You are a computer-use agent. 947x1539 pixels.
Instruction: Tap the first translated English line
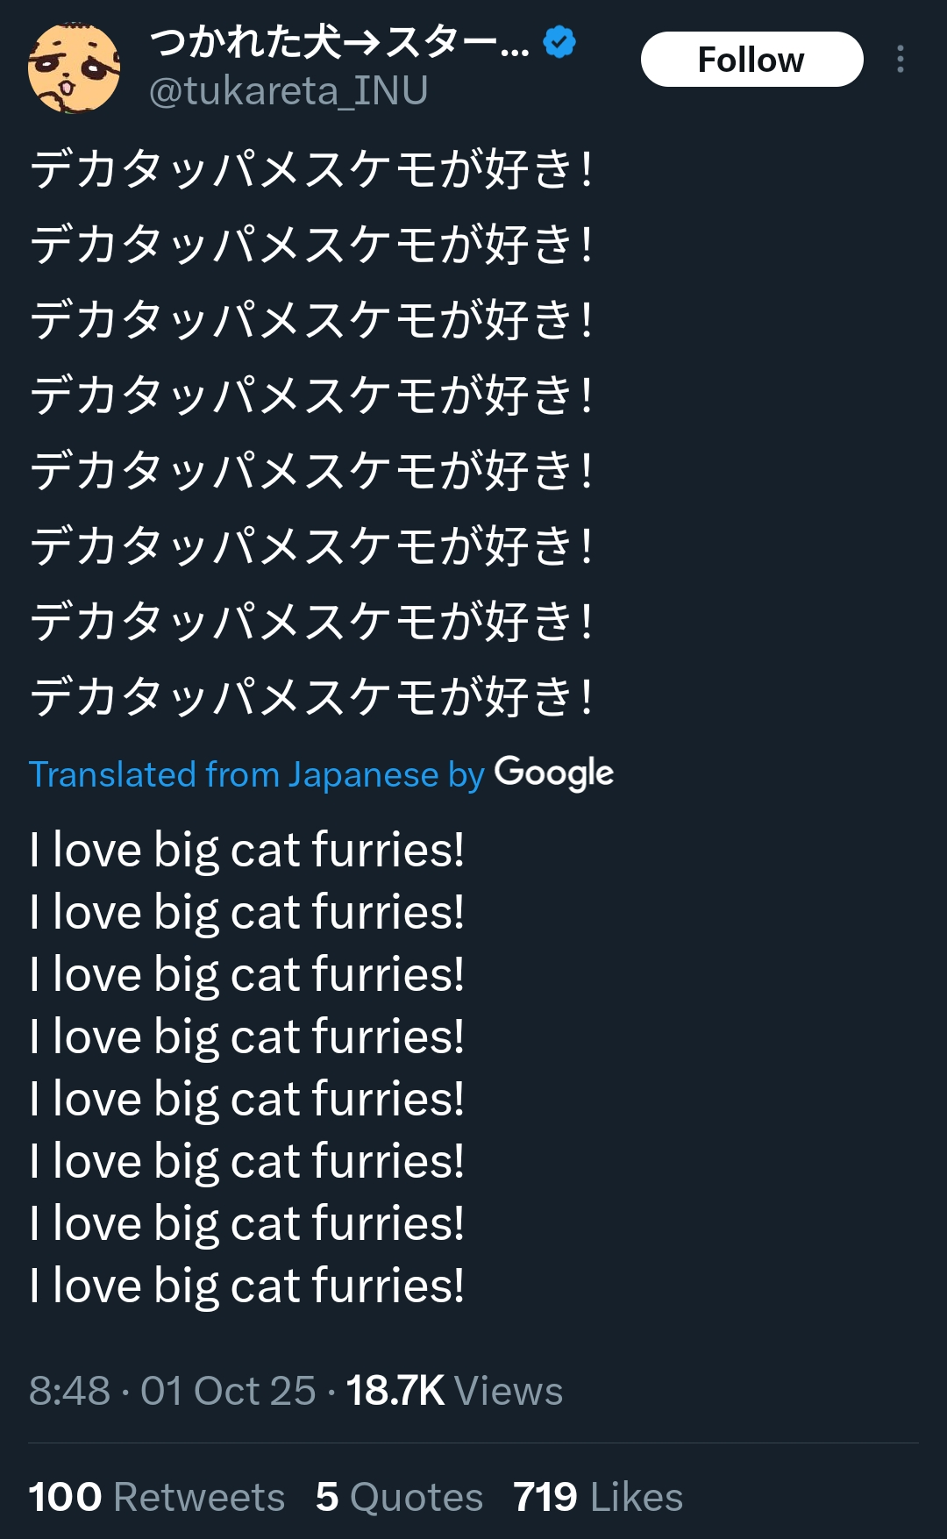click(246, 850)
